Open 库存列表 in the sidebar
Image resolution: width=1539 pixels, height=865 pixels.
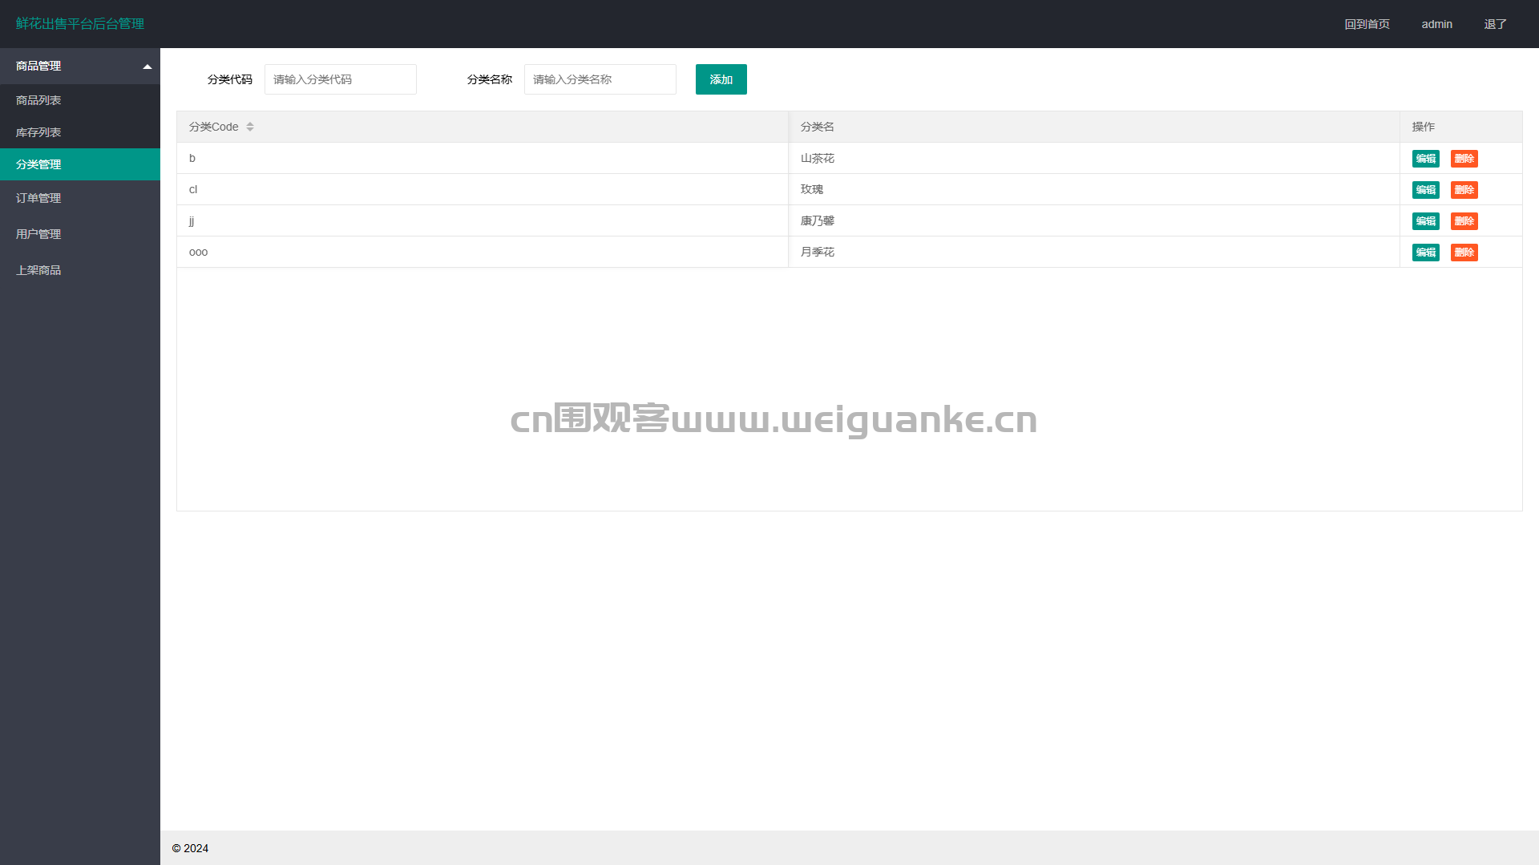click(80, 132)
